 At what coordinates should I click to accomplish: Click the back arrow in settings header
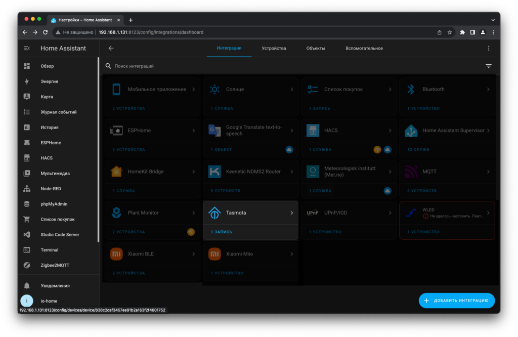111,48
